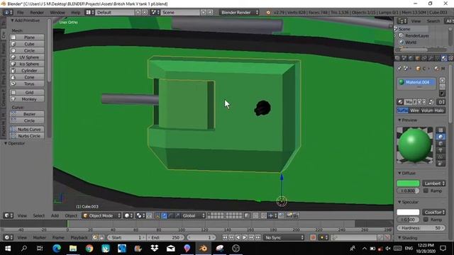Viewport: 454px width, 255px height.
Task: Open the Modifiers wrench properties tab
Action: point(431,58)
